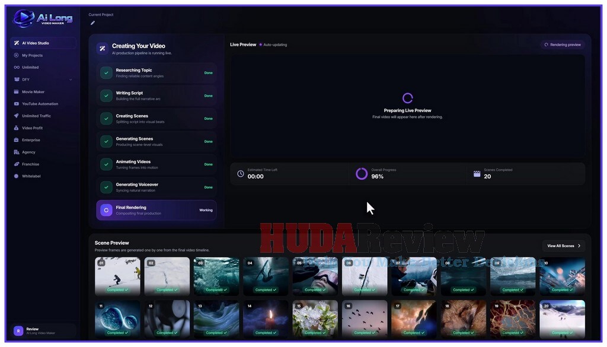Image resolution: width=607 pixels, height=347 pixels.
Task: Click the Preparing Live Preview loading spinner
Action: click(x=407, y=98)
